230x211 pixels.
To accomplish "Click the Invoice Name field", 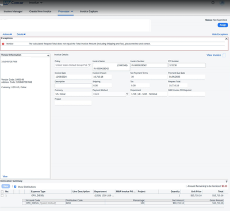I will pyautogui.click(x=111, y=67).
